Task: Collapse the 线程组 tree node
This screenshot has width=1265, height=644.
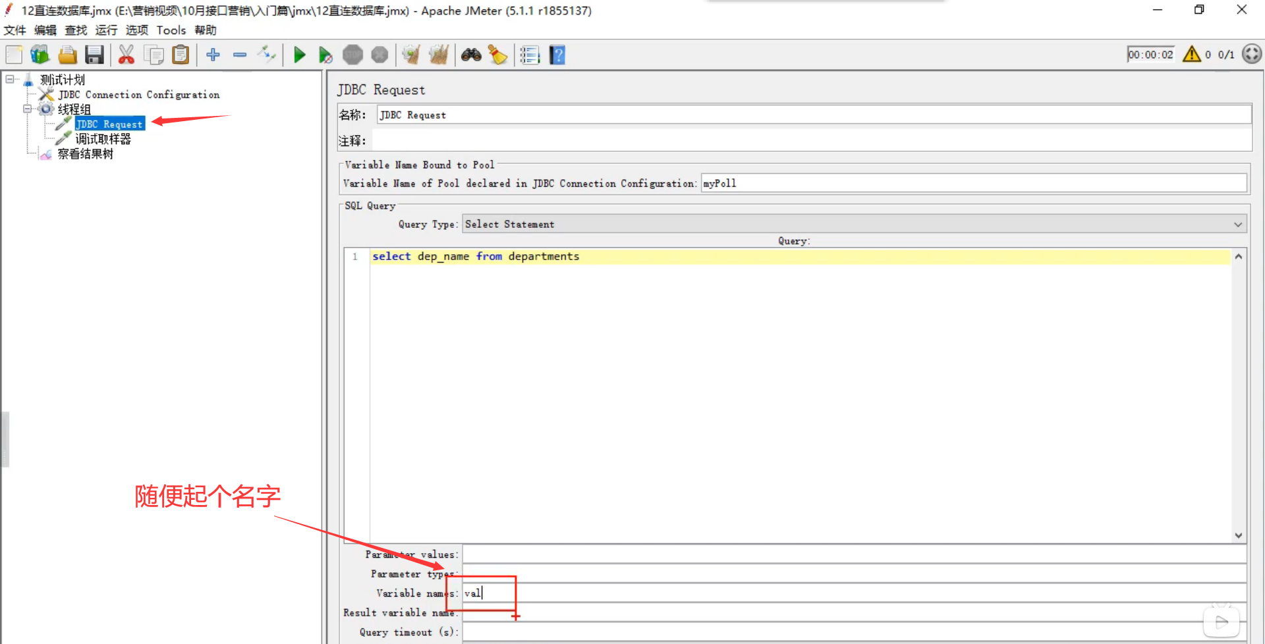Action: click(x=28, y=109)
